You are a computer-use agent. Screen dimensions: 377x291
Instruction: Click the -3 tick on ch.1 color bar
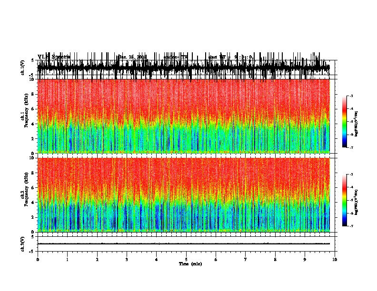coord(351,96)
